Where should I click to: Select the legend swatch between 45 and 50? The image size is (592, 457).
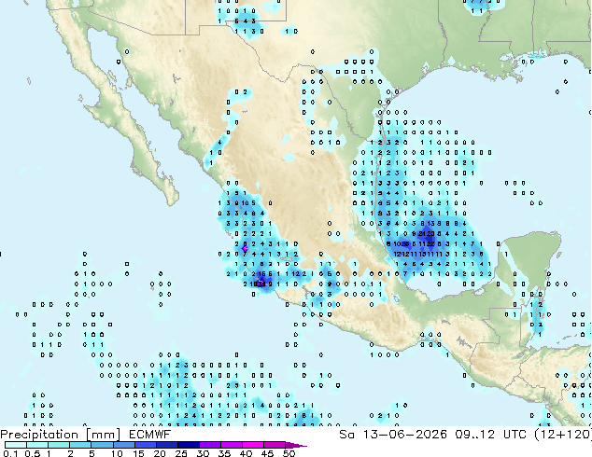click(275, 445)
